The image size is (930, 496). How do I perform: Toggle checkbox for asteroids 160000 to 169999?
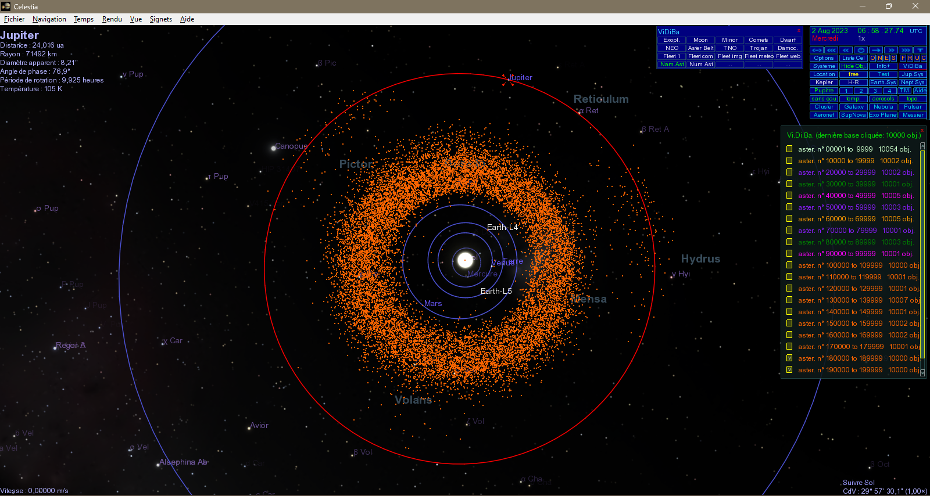(x=789, y=335)
